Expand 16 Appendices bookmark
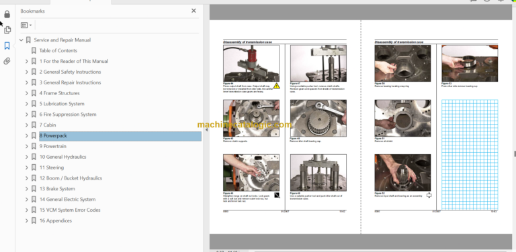This screenshot has width=516, height=252. point(27,220)
